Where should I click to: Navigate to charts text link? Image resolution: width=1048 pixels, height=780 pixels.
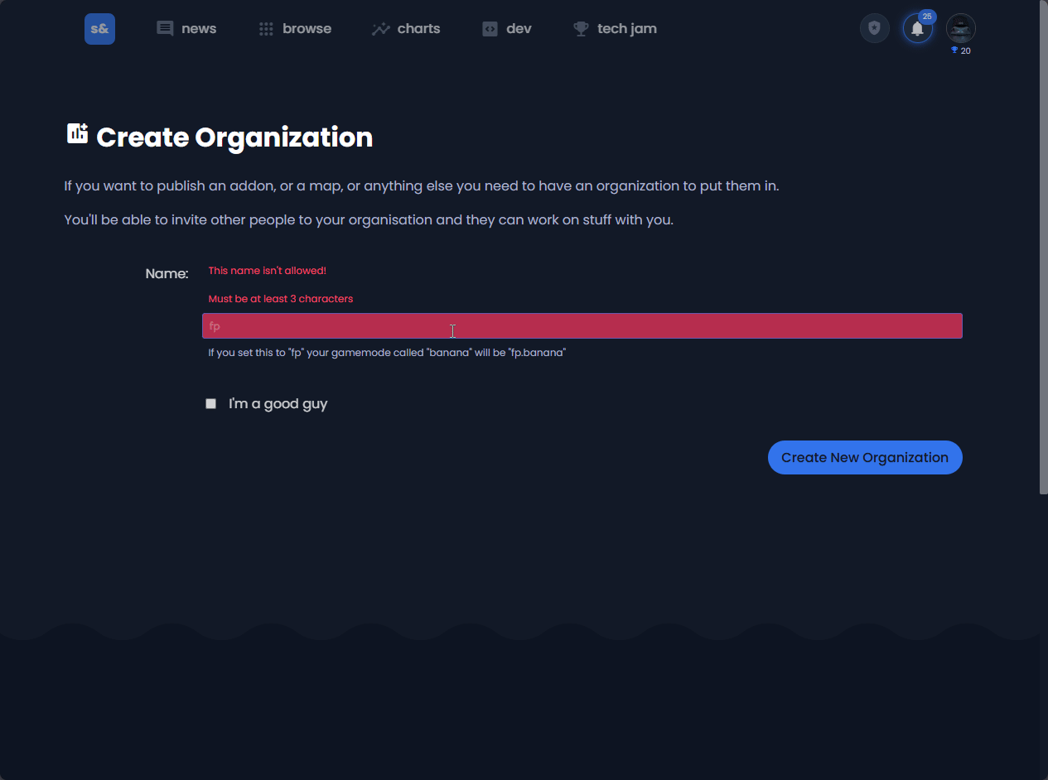pyautogui.click(x=418, y=29)
